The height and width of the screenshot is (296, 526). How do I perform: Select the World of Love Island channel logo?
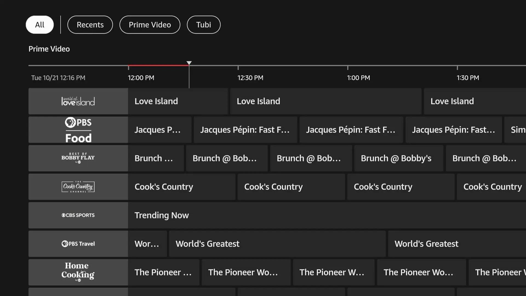point(78,101)
